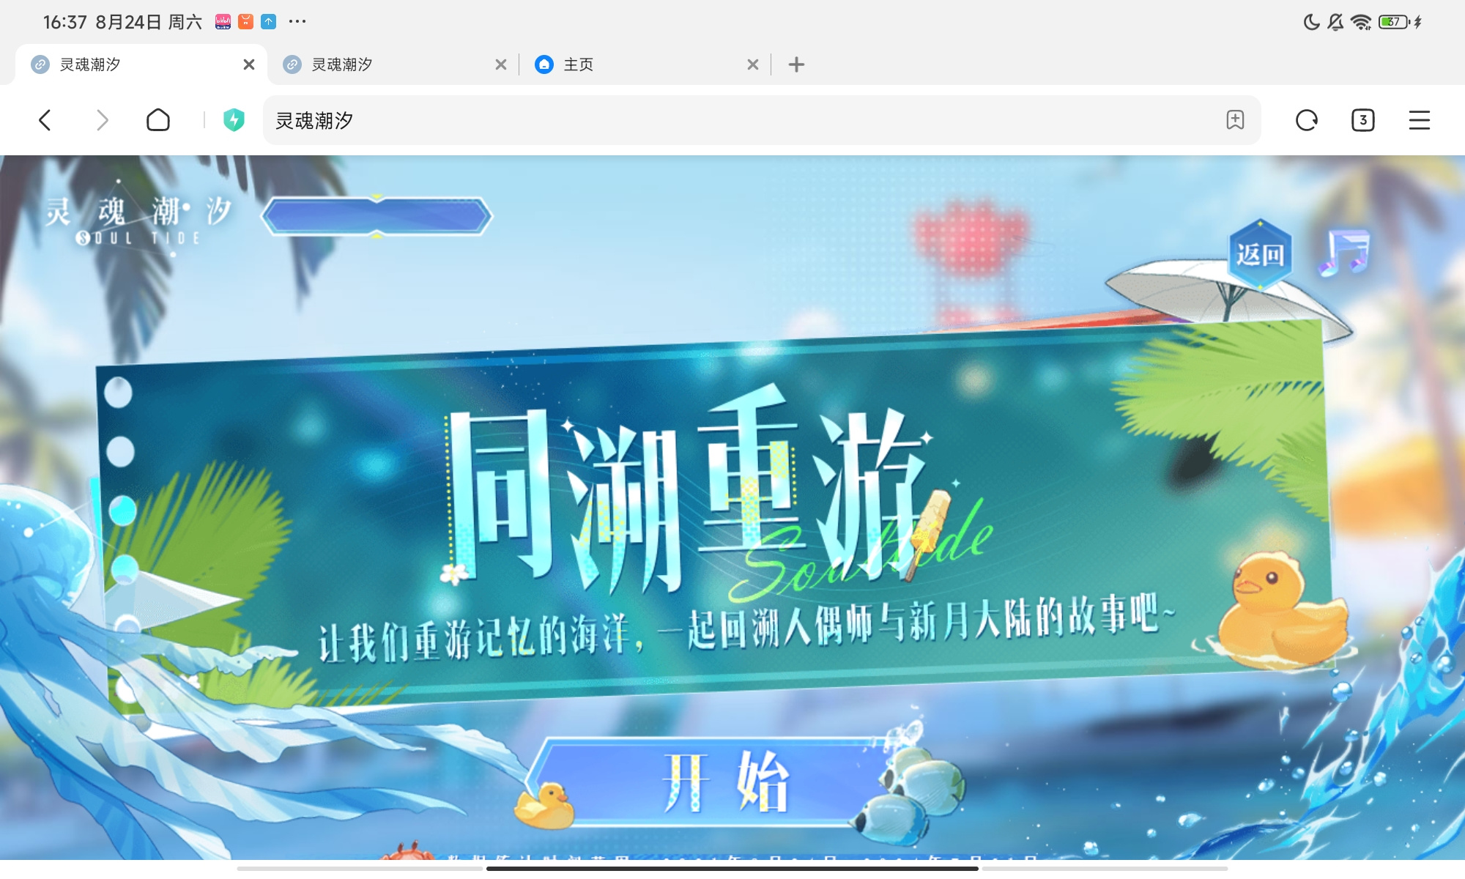
Task: Go forward to the next page
Action: [102, 120]
